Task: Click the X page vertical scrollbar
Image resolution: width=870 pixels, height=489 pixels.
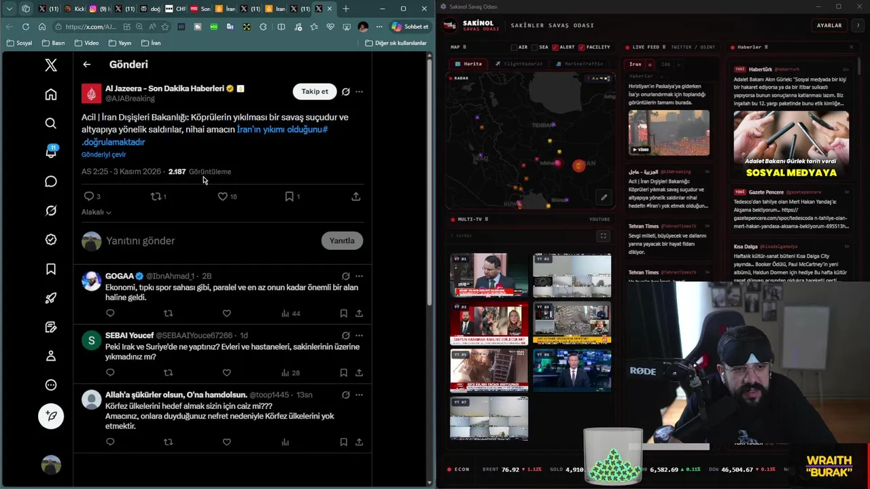Action: (429, 183)
